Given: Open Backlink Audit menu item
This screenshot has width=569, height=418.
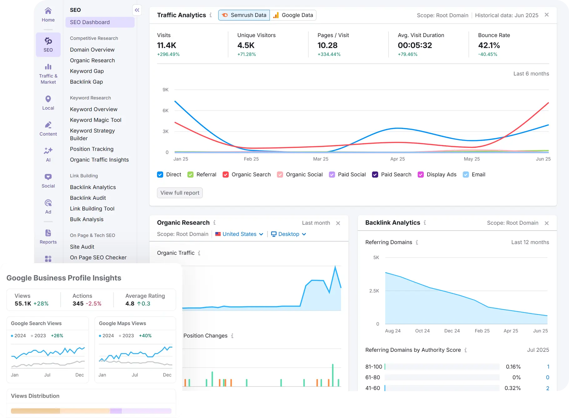Looking at the screenshot, I should pos(88,198).
